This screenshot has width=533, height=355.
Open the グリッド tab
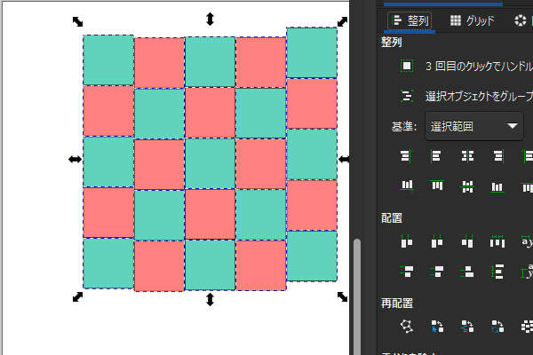pyautogui.click(x=472, y=21)
